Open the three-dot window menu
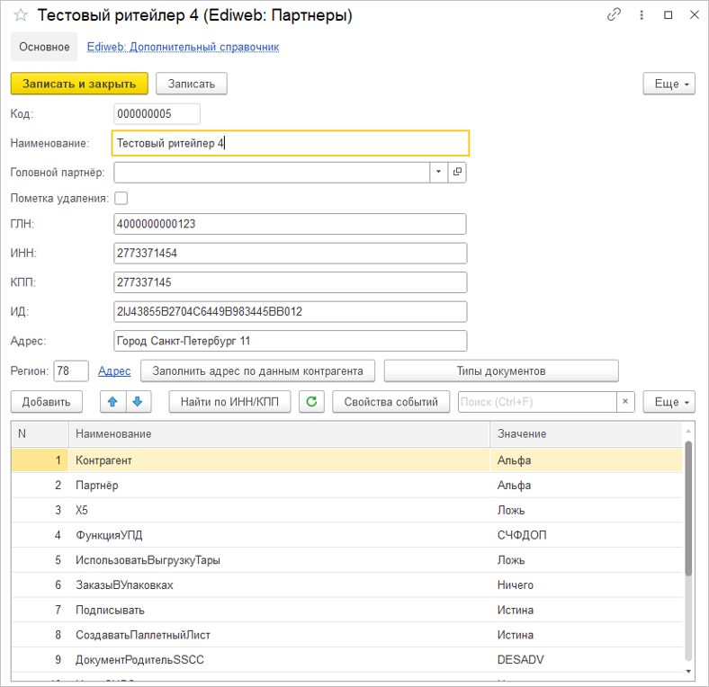Screen dimensions: 709x687 [642, 15]
